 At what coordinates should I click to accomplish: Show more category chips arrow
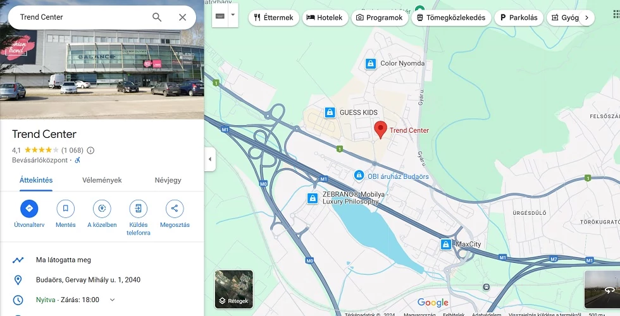(x=587, y=18)
